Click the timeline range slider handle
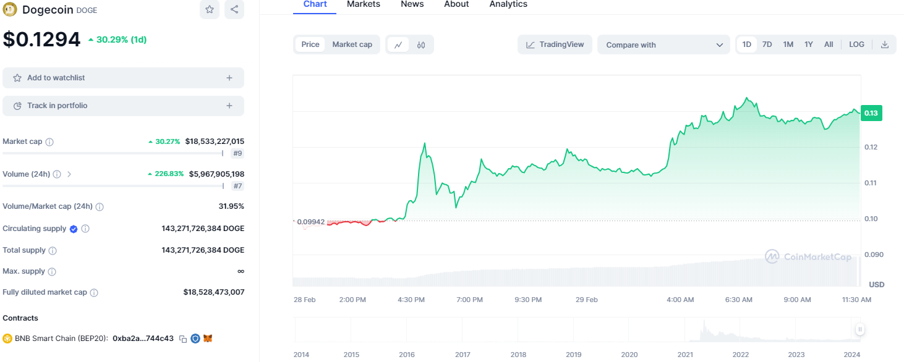The height and width of the screenshot is (362, 904). tap(859, 330)
